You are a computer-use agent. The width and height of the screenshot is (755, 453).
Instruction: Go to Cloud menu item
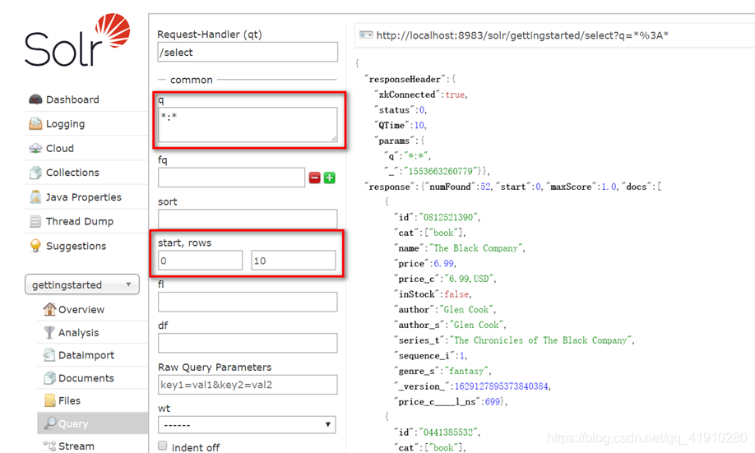tap(60, 148)
